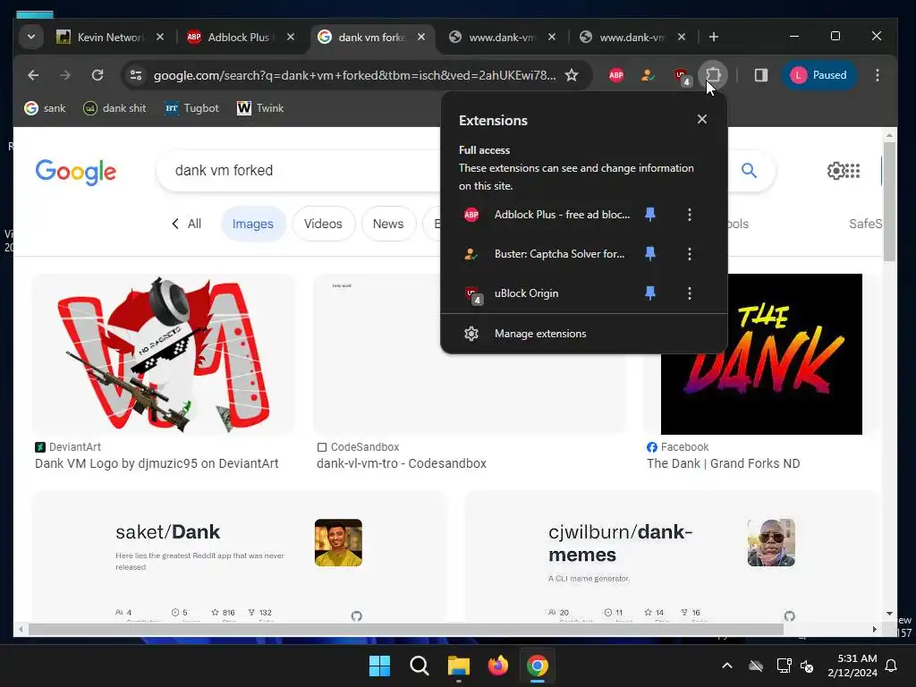Viewport: 916px width, 687px height.
Task: Go forward in browser history
Action: point(64,75)
